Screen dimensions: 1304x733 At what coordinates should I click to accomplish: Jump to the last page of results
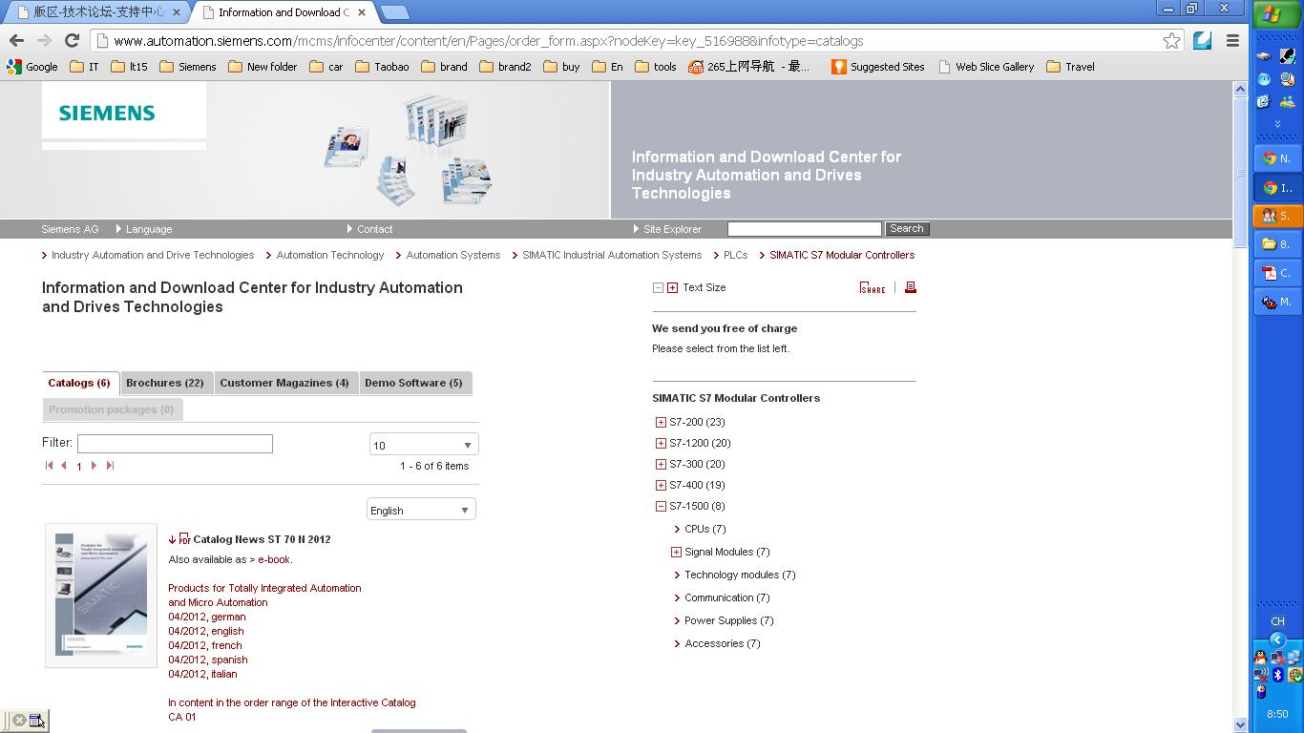point(110,466)
